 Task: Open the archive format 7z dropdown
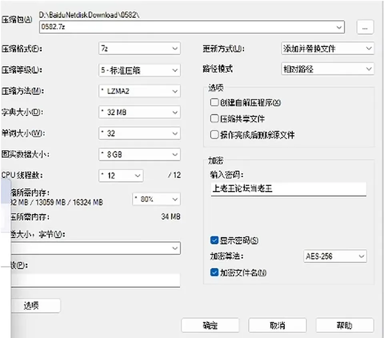(x=139, y=48)
